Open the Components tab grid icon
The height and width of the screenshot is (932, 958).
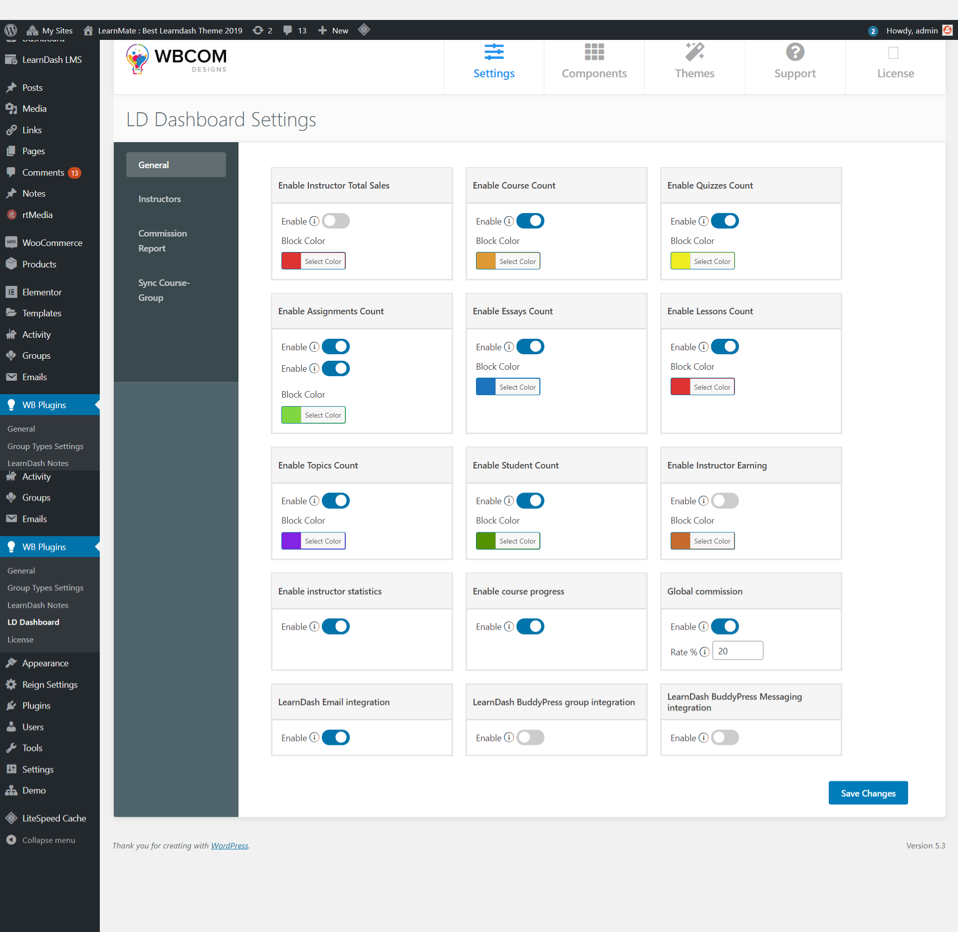pos(594,52)
